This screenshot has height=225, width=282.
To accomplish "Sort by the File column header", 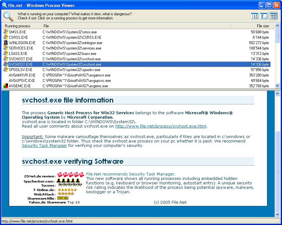I will (136, 26).
